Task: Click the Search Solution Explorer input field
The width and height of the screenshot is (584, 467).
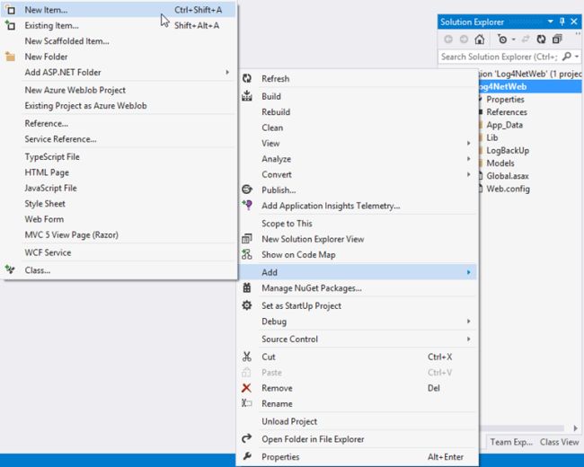Action: tap(499, 57)
